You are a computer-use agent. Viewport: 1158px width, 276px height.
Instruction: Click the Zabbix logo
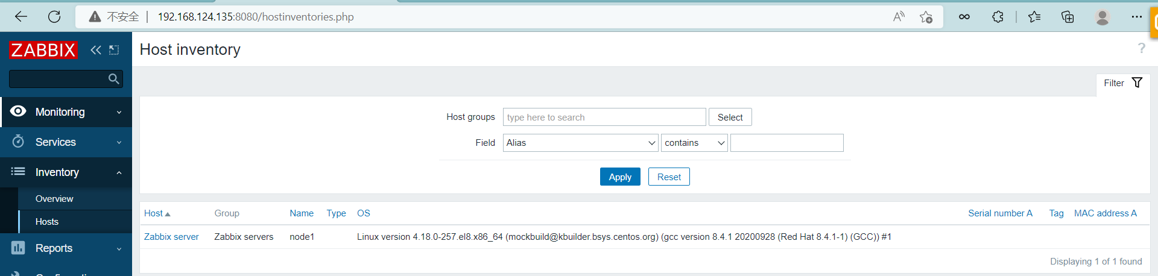43,50
